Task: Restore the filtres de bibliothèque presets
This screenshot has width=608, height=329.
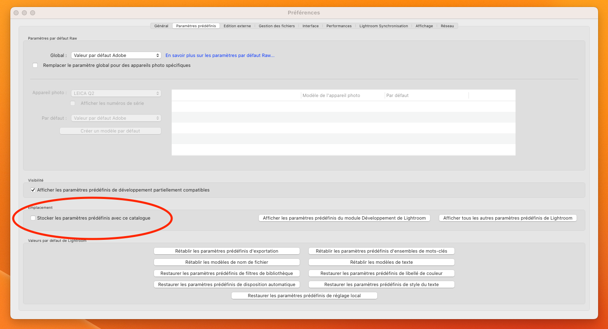Action: 227,273
